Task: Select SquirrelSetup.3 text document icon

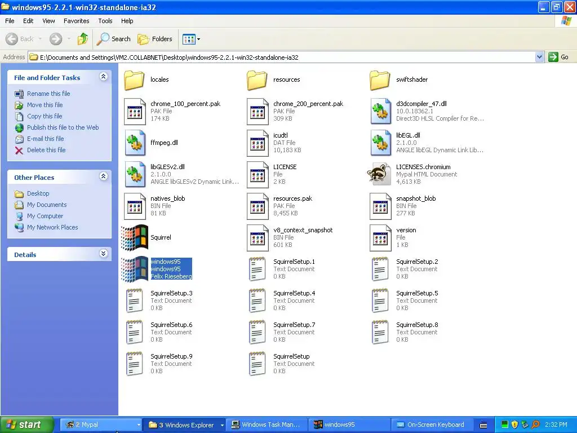Action: click(134, 301)
